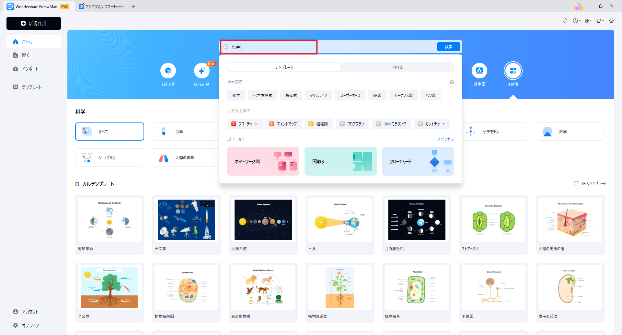Open the 動物細胞図 template thumbnail
This screenshot has height=335, width=622.
tap(186, 288)
